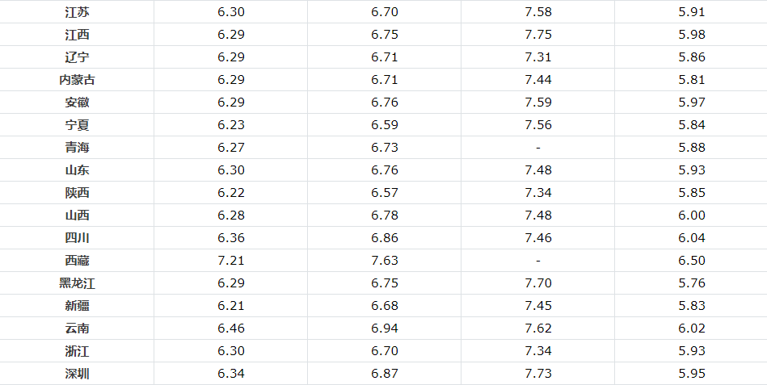Click the dash cell in 西藏 row
This screenshot has height=385, width=767.
click(537, 261)
